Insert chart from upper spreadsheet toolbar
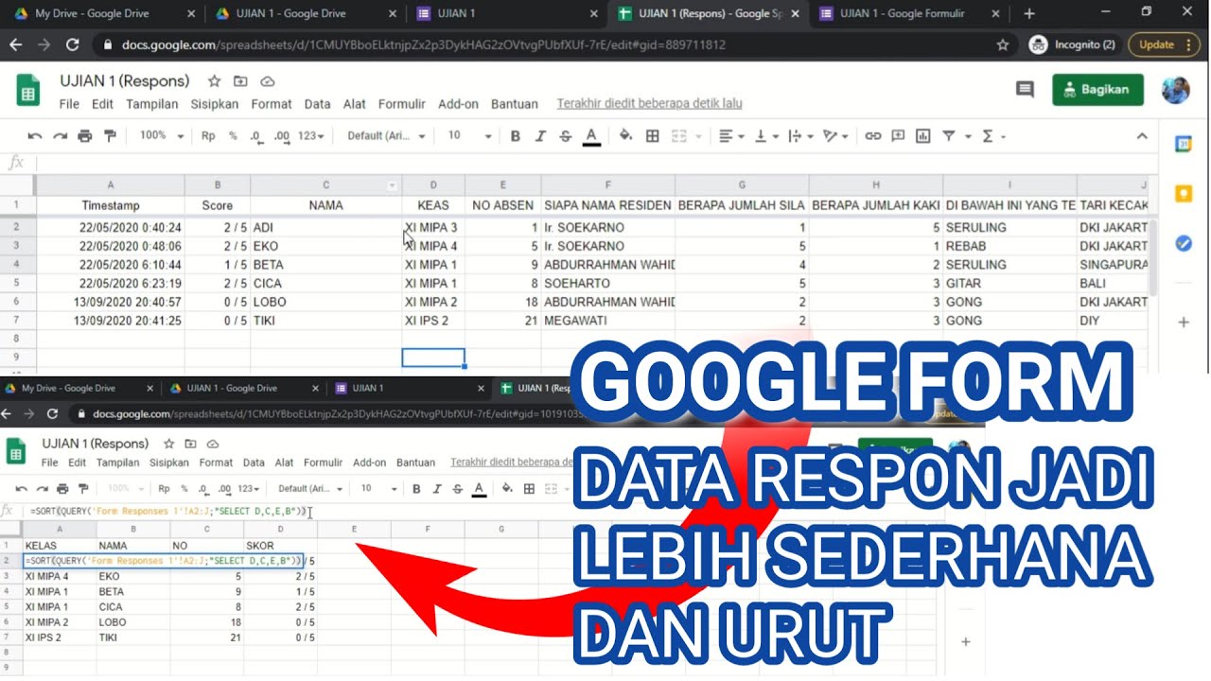Viewport: 1211px width, 681px height. (x=922, y=136)
